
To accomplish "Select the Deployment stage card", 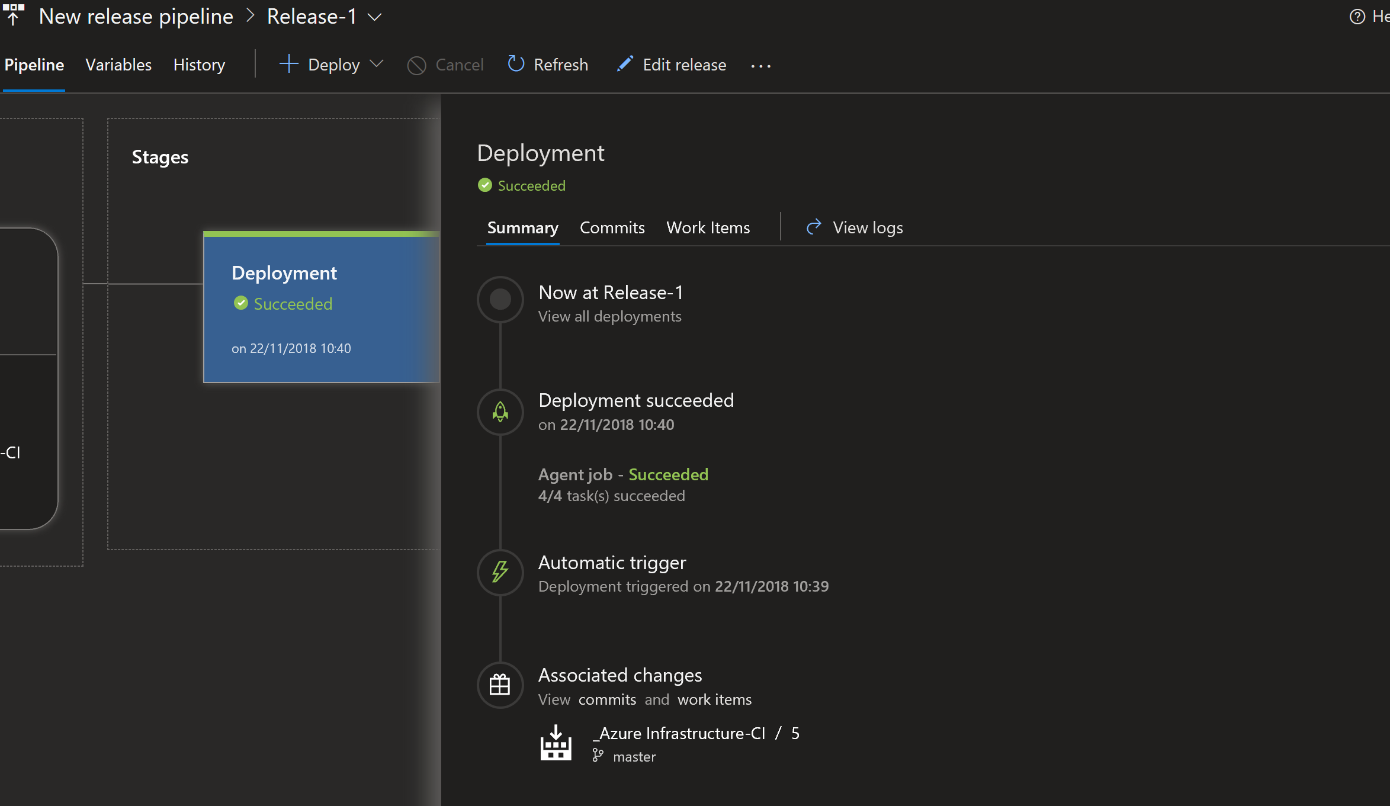I will tap(322, 307).
